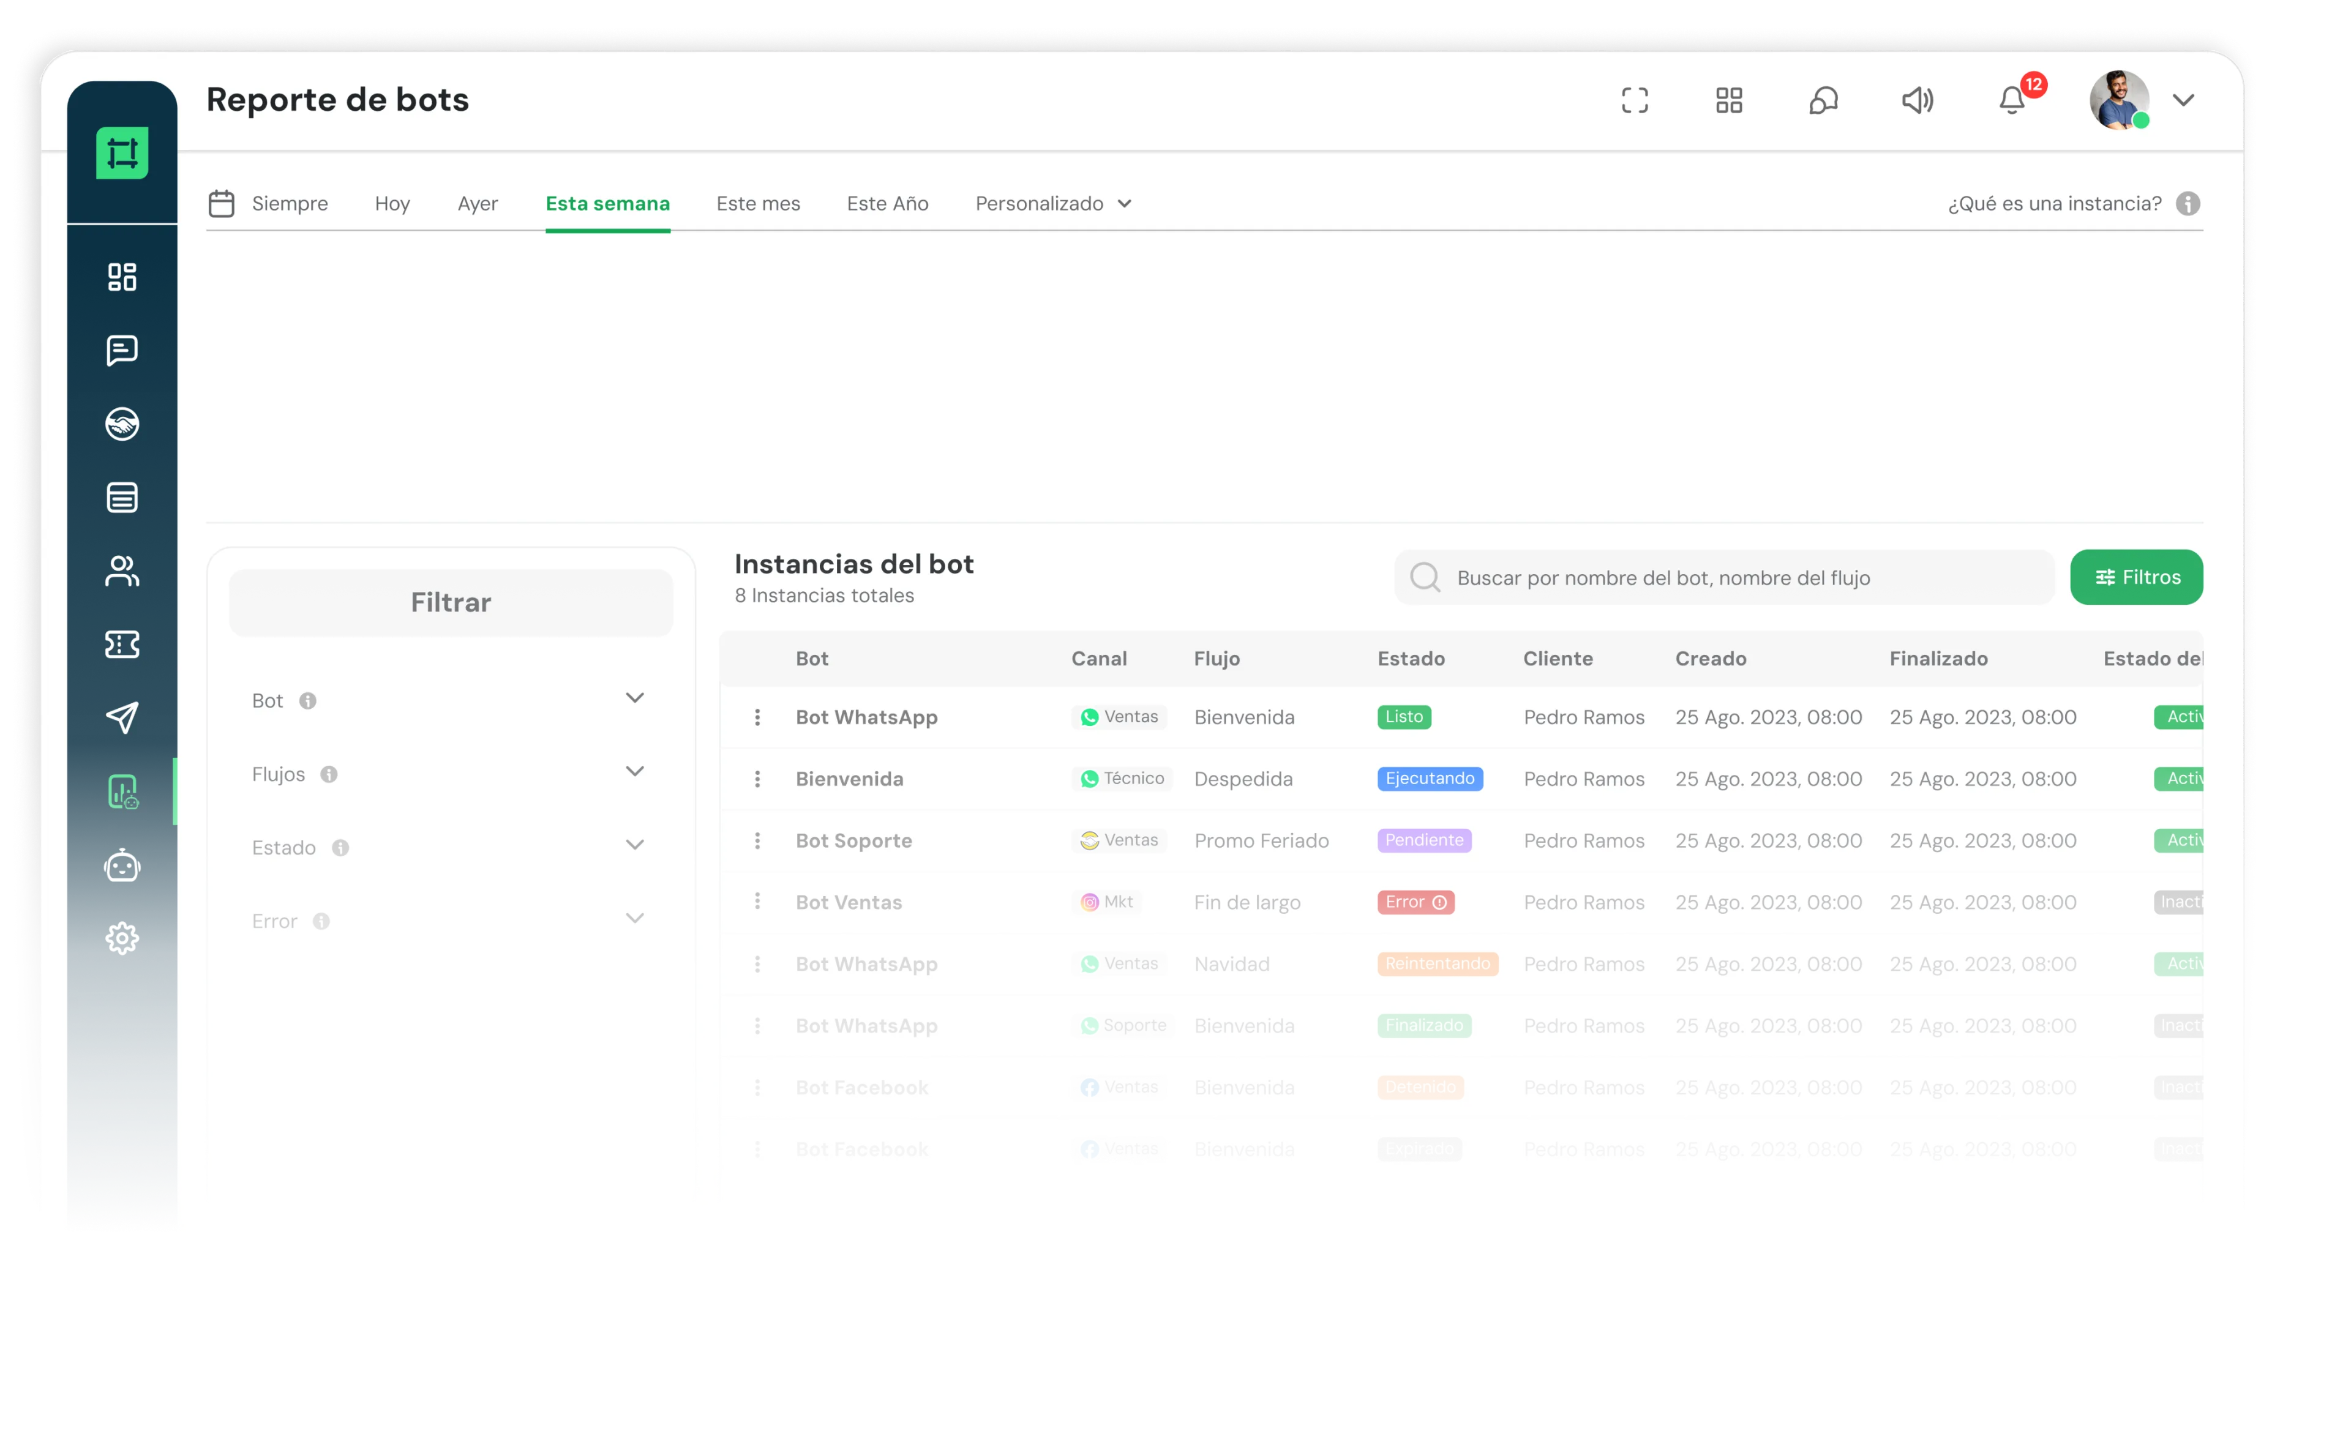
Task: Open row menu for Bienvenida Despedida row
Action: point(757,779)
